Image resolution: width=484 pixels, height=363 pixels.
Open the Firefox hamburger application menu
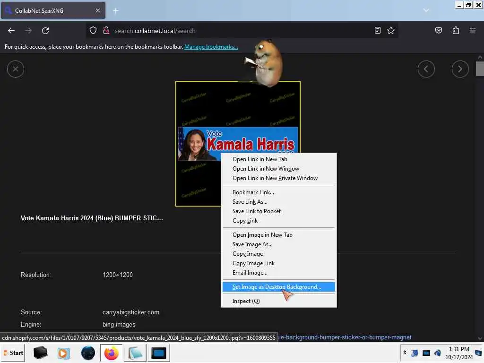point(472,30)
